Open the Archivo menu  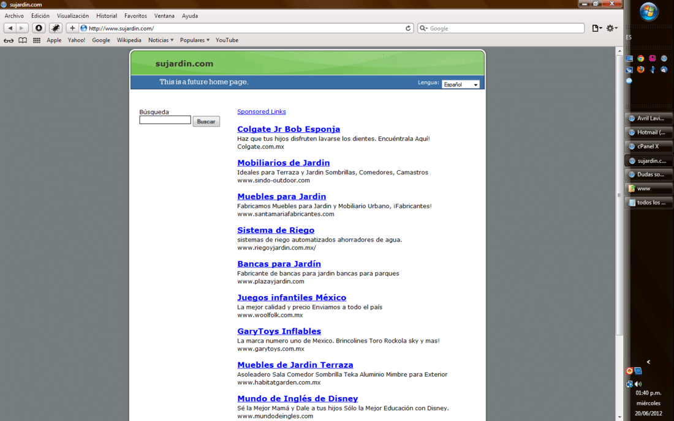point(14,16)
